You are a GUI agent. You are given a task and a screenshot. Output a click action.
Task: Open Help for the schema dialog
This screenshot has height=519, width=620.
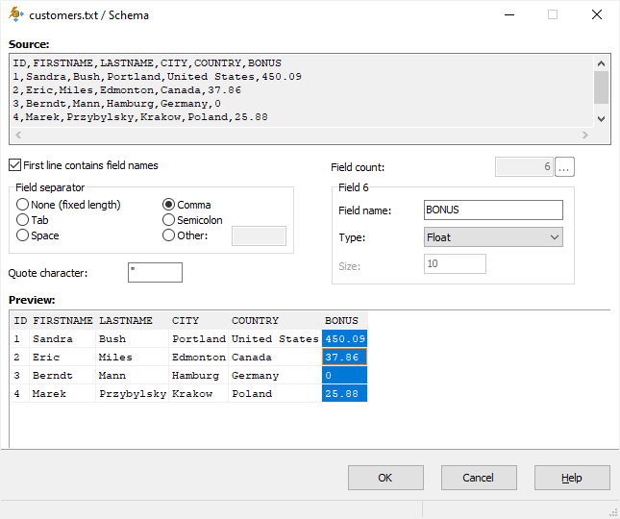[x=572, y=478]
